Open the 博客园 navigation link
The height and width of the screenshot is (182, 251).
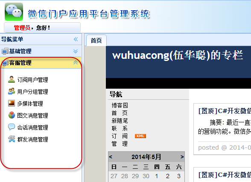click(120, 105)
